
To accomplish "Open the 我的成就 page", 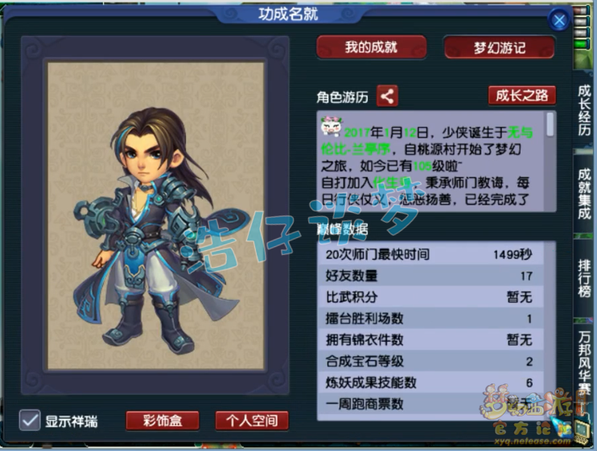I will point(371,47).
